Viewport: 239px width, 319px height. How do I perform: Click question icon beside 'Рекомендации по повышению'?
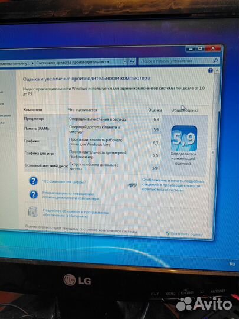34,194
